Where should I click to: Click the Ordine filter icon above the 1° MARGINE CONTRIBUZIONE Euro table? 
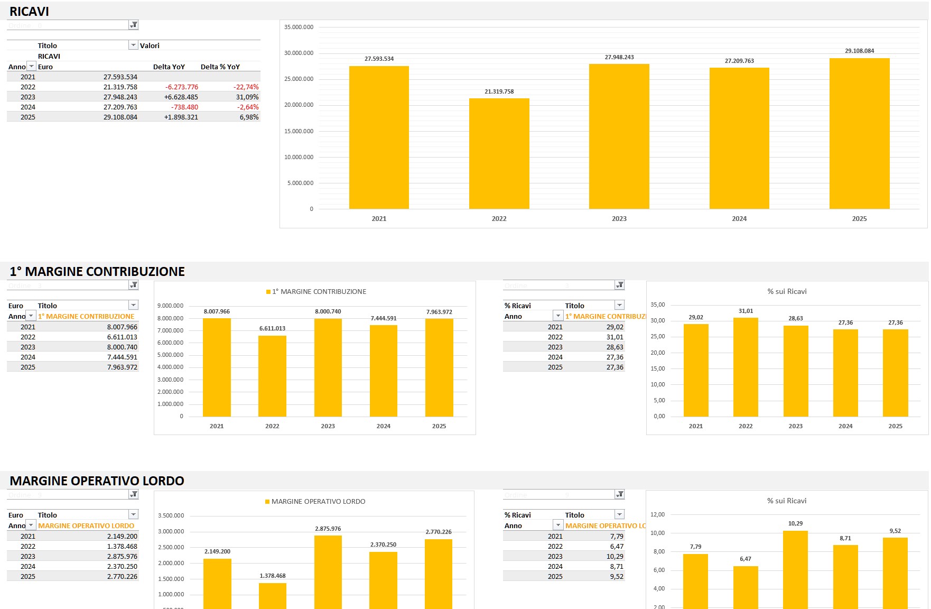coord(134,285)
